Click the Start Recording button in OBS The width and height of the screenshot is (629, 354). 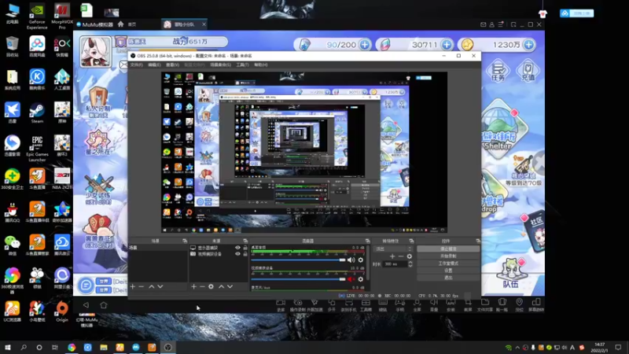point(448,256)
